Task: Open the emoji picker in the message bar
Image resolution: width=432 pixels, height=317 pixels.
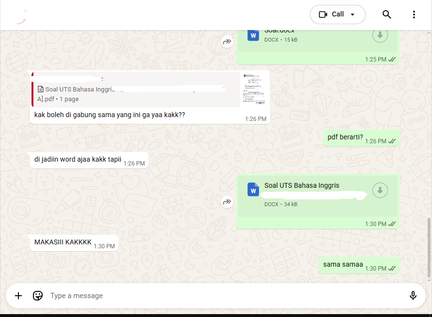Action: [38, 296]
